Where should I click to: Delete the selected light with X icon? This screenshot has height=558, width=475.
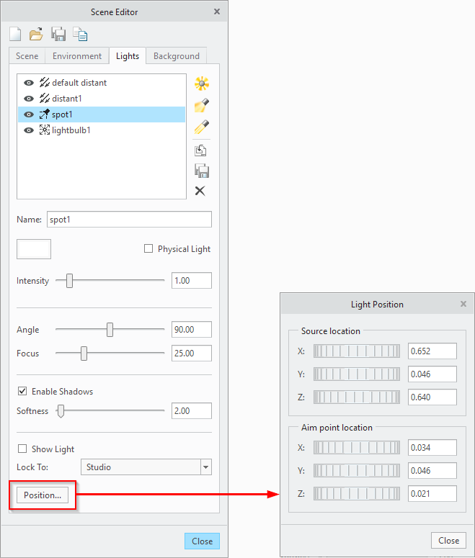click(200, 191)
